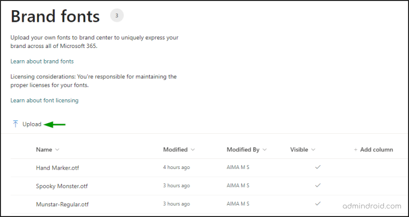Click the font count badge showing 3

(117, 15)
